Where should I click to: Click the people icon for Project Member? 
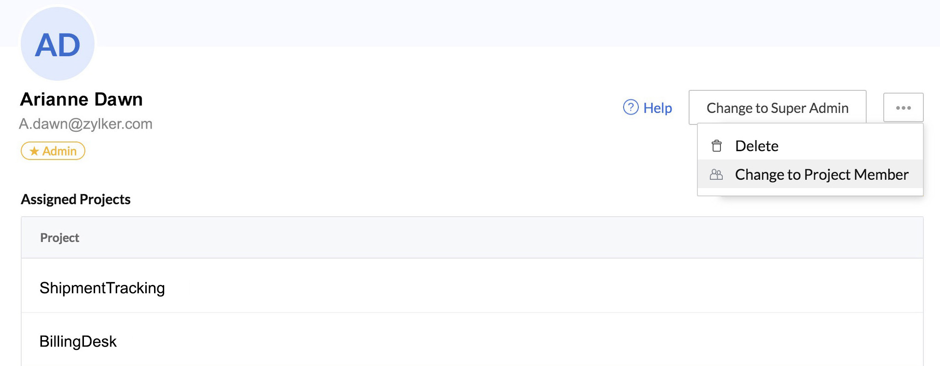[x=716, y=175]
